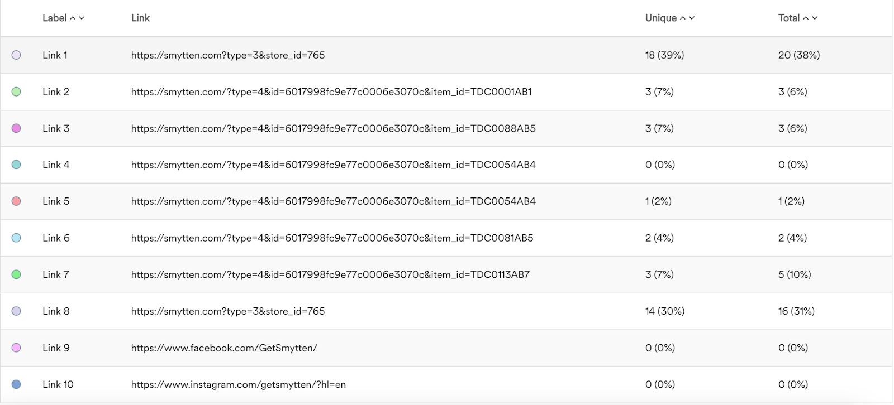This screenshot has height=405, width=894.
Task: Open the Facebook GetSmytten link
Action: coord(224,348)
